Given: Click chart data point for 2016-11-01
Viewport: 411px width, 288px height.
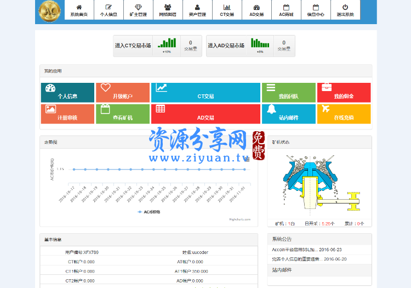Looking at the screenshot, I should point(244,170).
